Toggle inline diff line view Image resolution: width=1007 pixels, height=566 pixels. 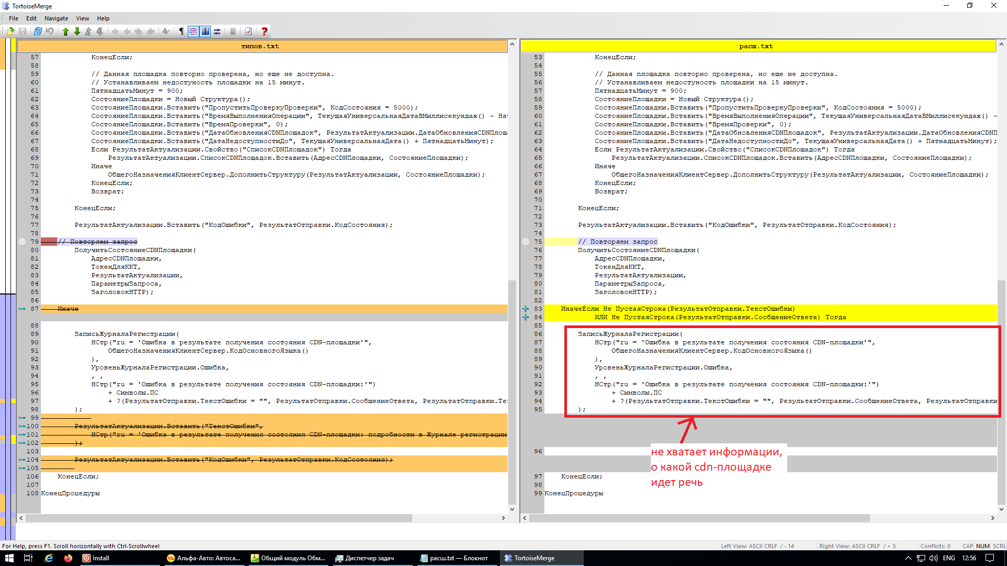(193, 31)
